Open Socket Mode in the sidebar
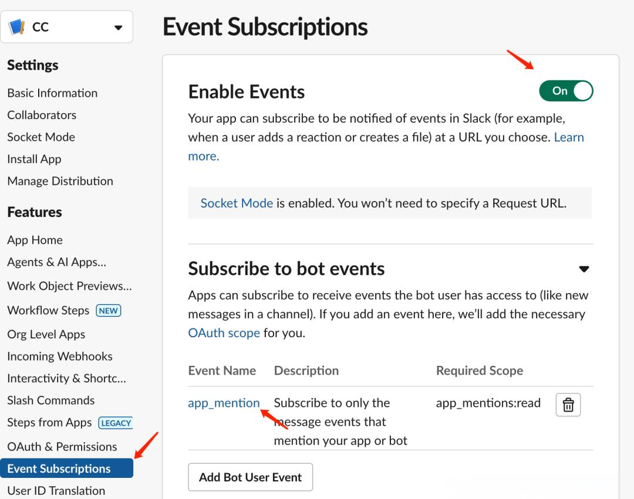Image resolution: width=634 pixels, height=499 pixels. point(41,137)
